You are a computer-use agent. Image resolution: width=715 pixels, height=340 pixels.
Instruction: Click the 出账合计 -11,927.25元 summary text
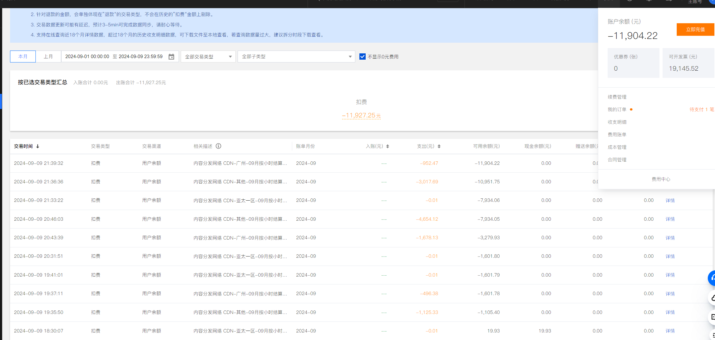point(141,83)
